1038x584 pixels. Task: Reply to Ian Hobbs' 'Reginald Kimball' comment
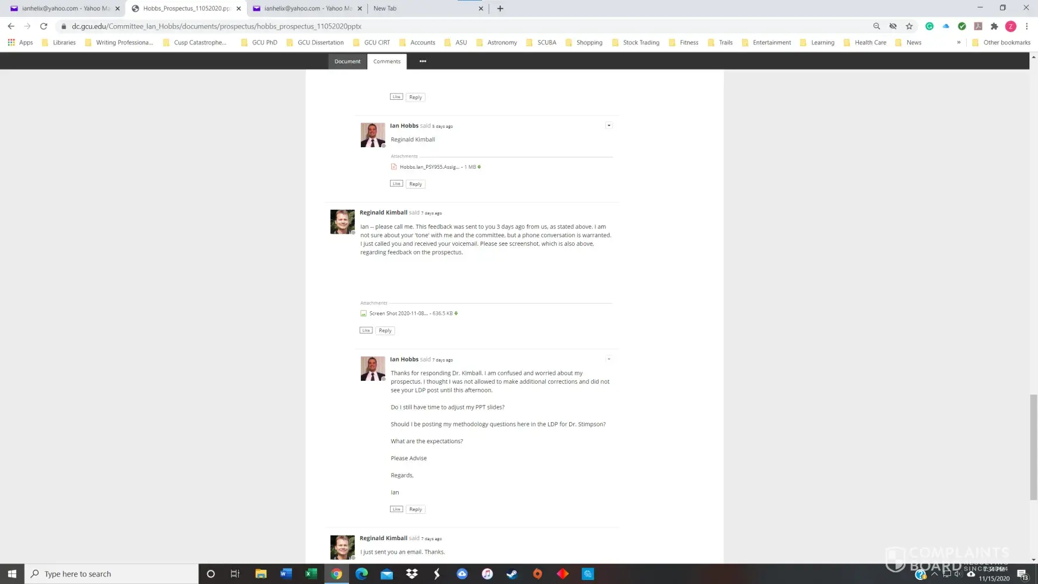point(415,184)
